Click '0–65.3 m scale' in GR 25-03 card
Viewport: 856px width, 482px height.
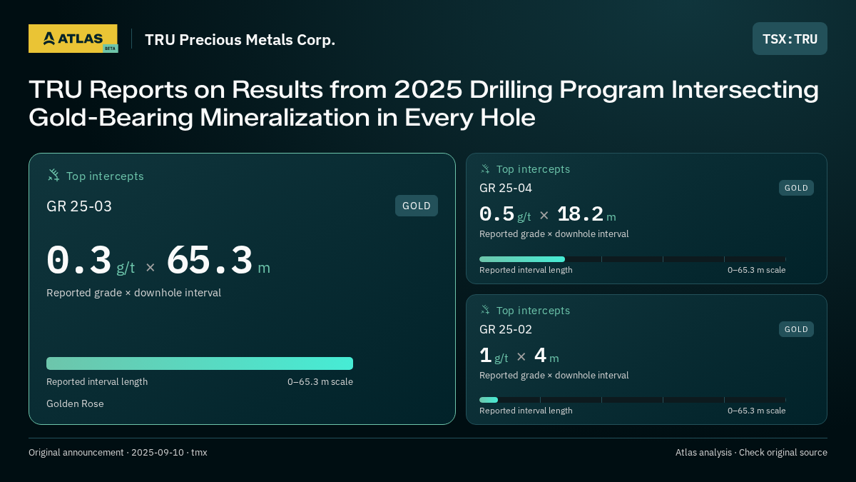coord(320,382)
